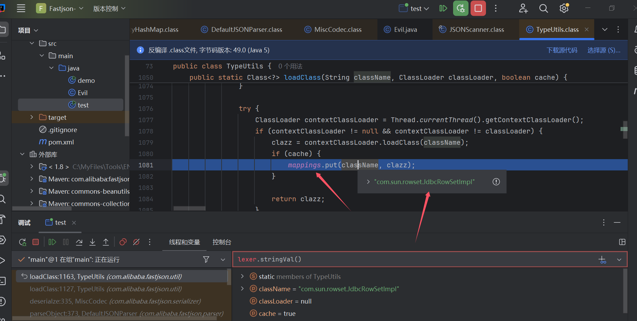Open thread selector dropdown arrow
637x321 pixels.
point(223,259)
